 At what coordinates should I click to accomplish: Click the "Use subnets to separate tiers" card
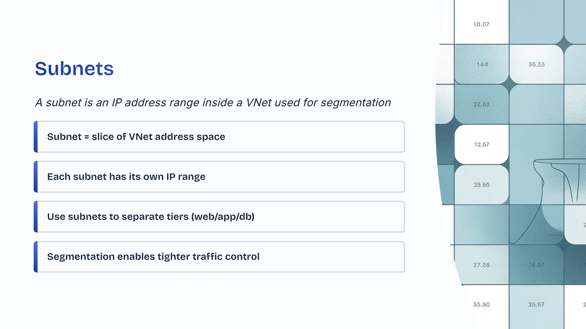coord(219,217)
